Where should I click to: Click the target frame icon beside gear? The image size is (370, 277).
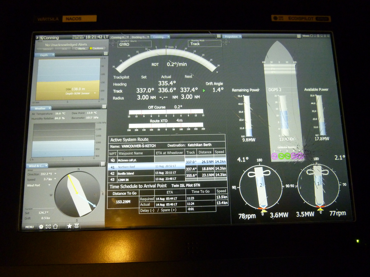[x=48, y=227]
